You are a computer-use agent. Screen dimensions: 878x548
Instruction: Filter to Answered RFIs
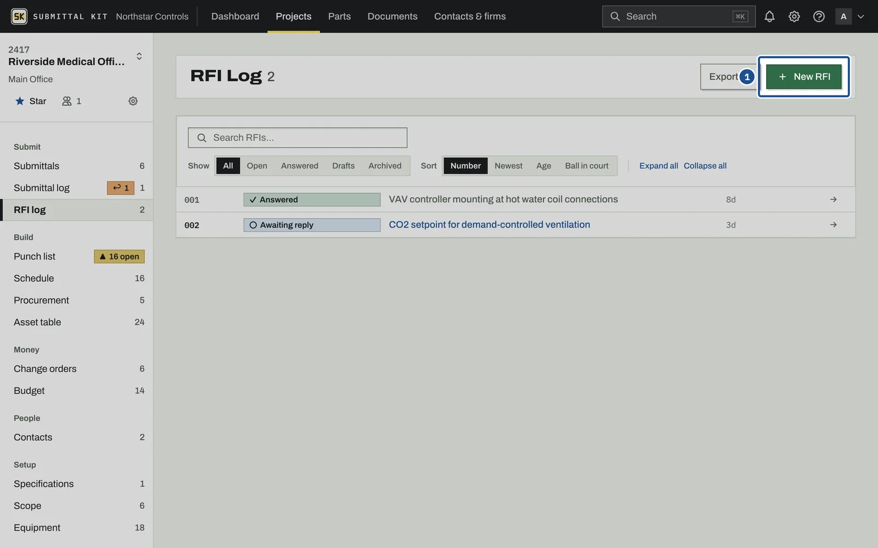(300, 165)
